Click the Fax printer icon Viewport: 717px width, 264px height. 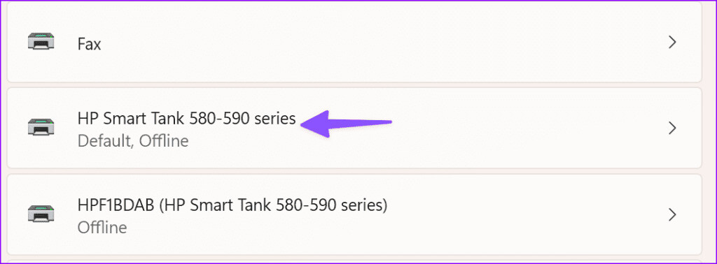(x=41, y=42)
